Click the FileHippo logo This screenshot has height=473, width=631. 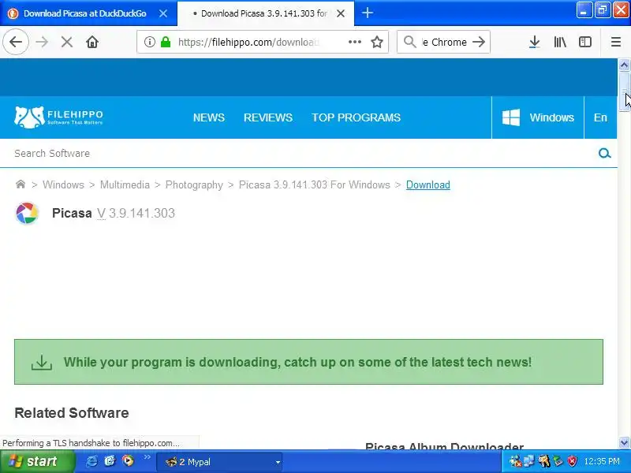coord(58,117)
